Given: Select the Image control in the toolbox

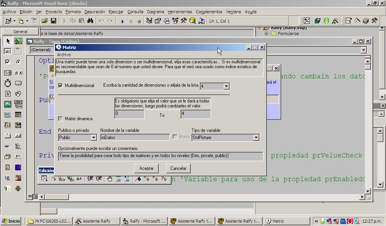Looking at the screenshot, I should [x=8, y=104].
